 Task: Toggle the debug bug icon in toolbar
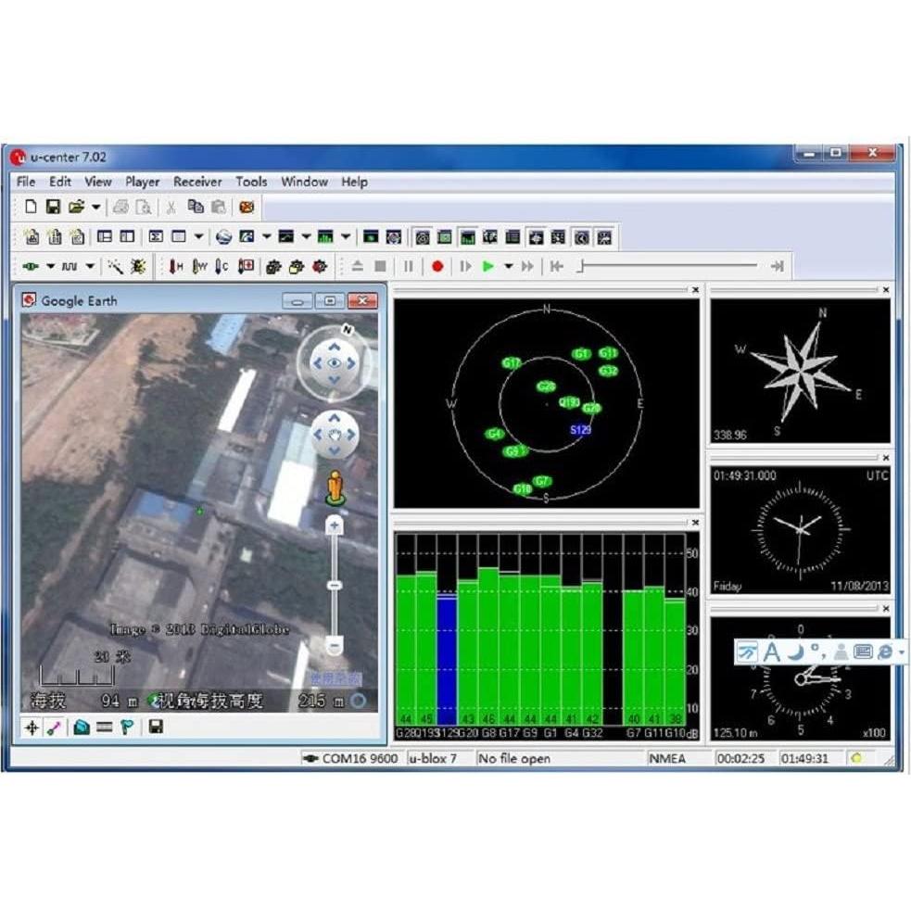point(138,267)
